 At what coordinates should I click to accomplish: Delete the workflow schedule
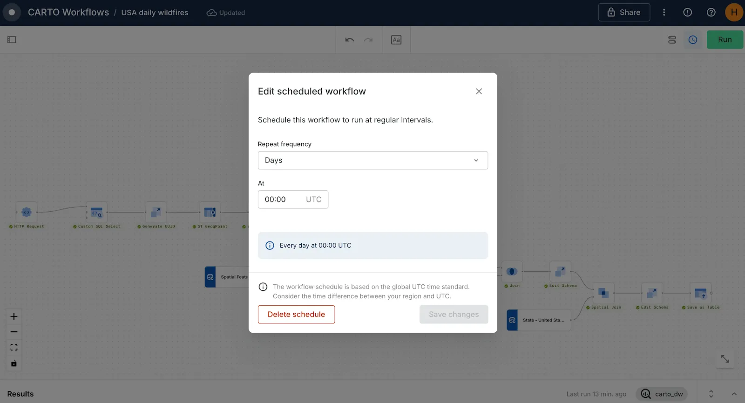click(296, 315)
